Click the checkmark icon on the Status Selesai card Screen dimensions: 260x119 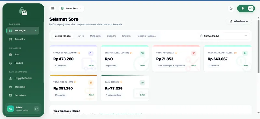coord(142,53)
